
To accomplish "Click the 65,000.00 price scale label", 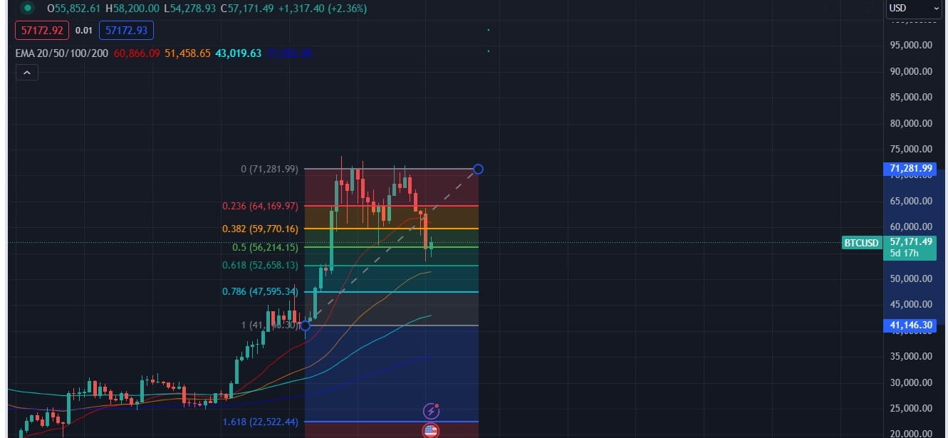I will (911, 201).
